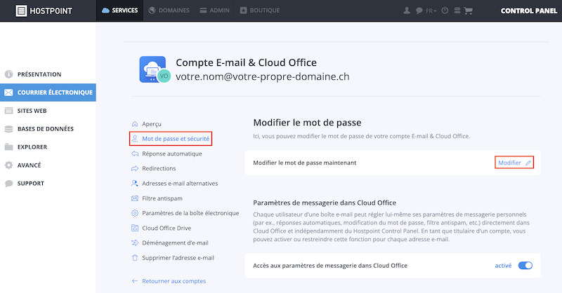Screen dimensions: 562x293
Task: Open the chat bubble icon in top bar
Action: (419, 11)
